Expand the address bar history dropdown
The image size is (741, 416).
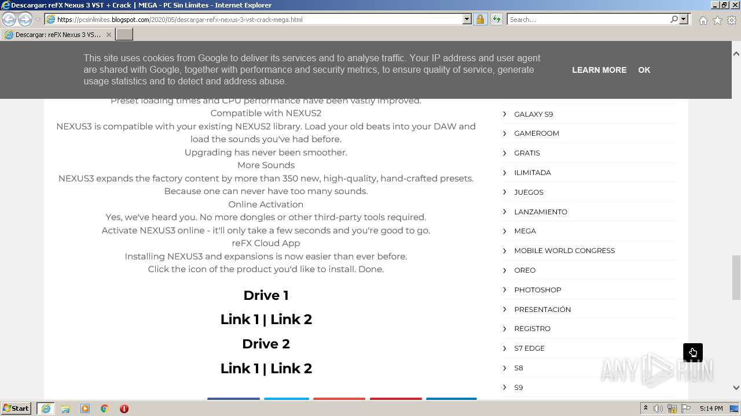click(x=467, y=19)
